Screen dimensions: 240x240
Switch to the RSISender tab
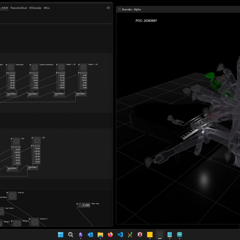tap(35, 8)
